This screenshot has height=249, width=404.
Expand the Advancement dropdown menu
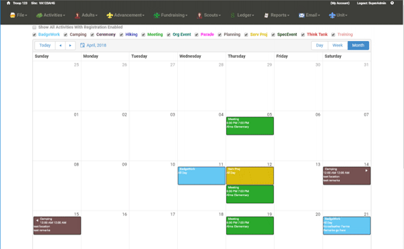pyautogui.click(x=125, y=15)
